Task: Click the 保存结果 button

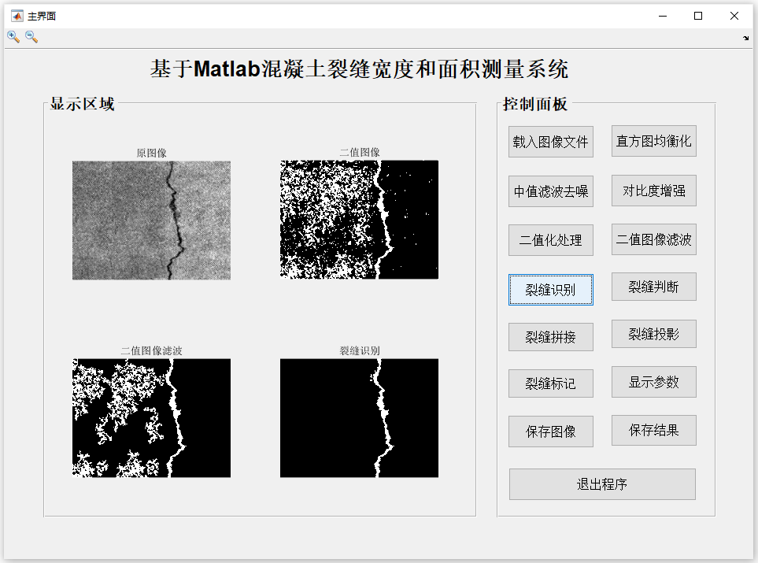Action: coord(653,430)
